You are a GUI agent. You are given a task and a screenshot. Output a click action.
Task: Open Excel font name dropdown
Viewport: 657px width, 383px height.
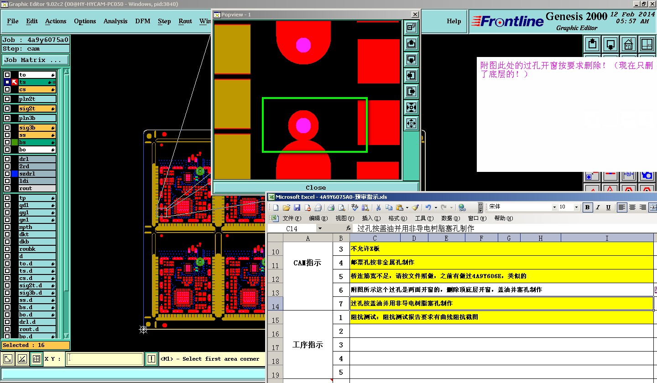click(554, 207)
